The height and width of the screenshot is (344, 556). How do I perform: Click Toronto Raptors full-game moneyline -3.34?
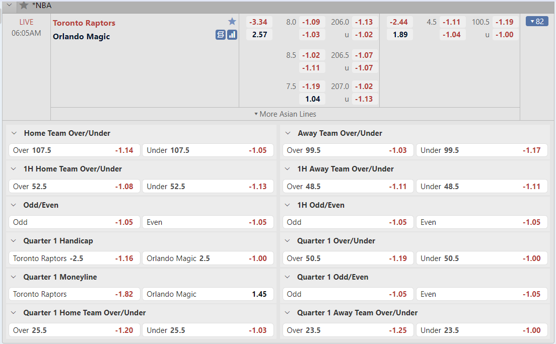[x=258, y=22]
